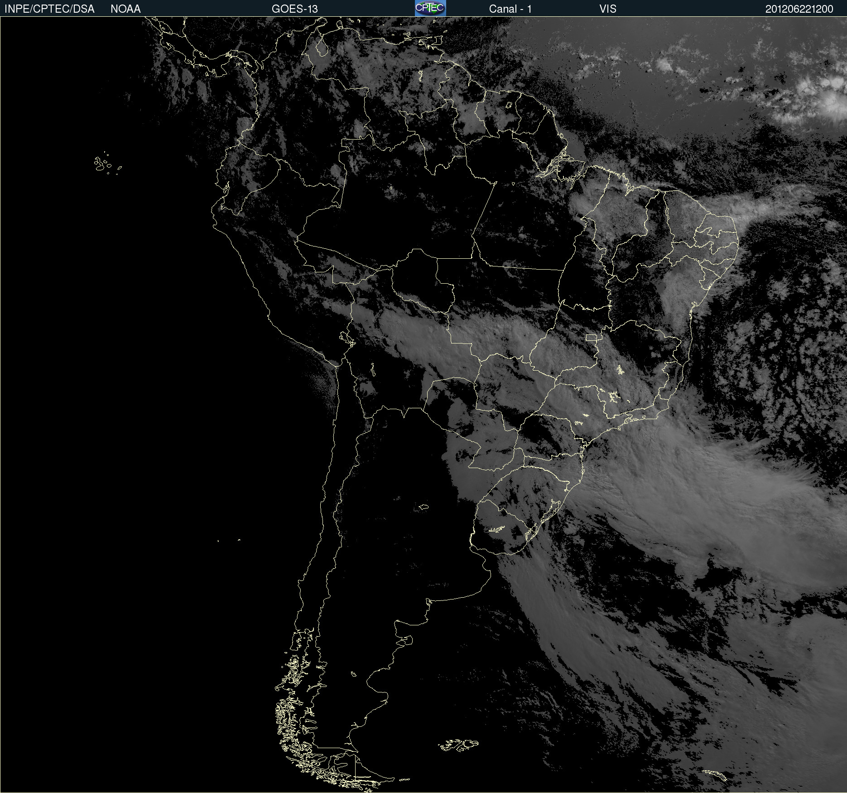Click the NOAA label in the header
847x793 pixels.
click(125, 9)
